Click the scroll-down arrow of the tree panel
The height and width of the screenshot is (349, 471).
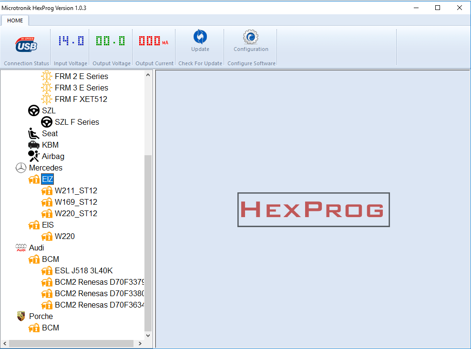coord(148,335)
